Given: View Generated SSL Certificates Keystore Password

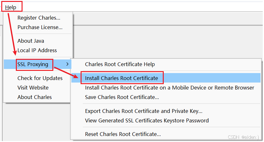Looking at the screenshot, I should pos(147,120).
